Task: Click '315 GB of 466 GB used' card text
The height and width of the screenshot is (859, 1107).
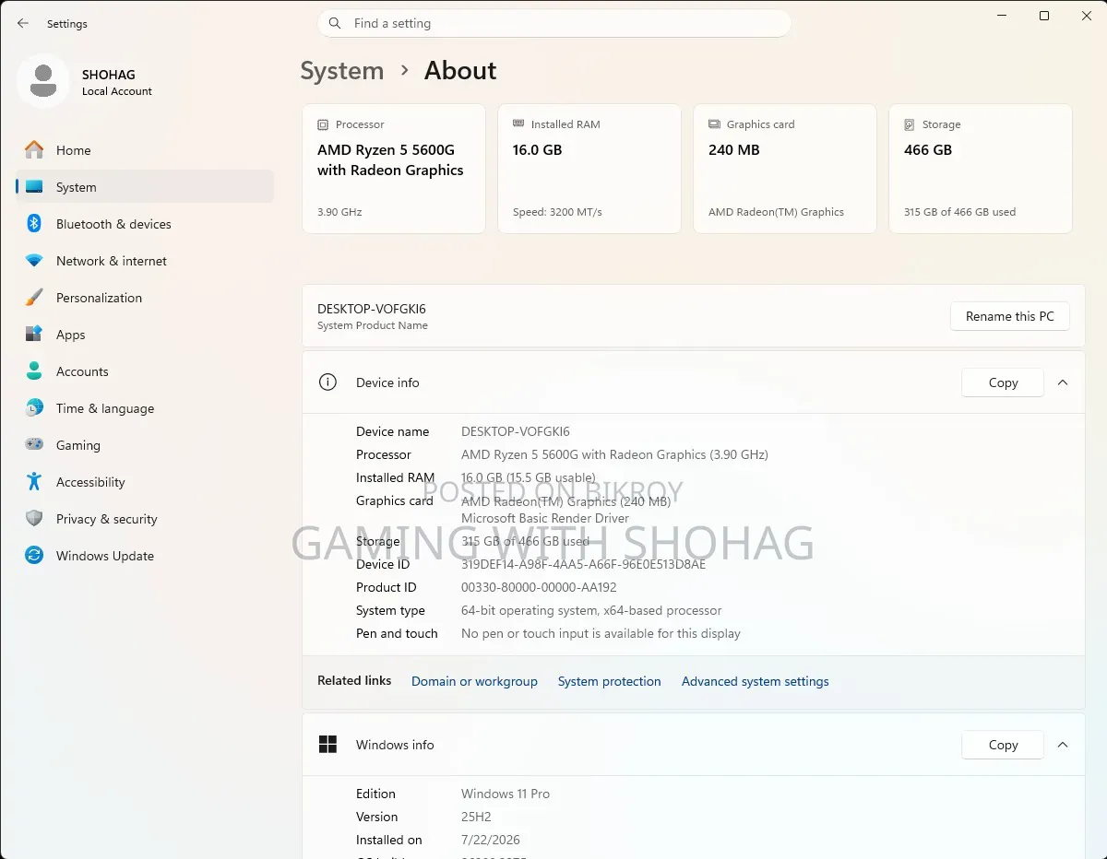Action: coord(959,212)
